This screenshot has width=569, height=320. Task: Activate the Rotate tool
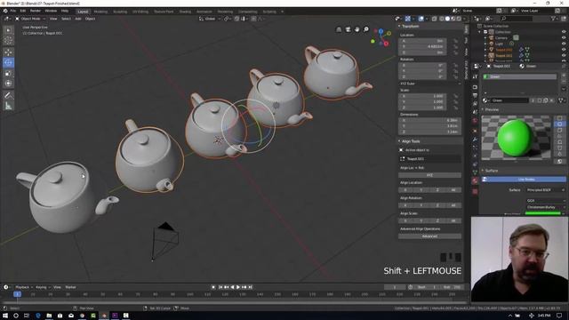pyautogui.click(x=8, y=63)
